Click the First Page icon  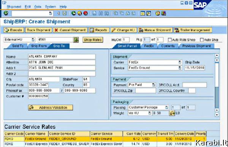pos(116,13)
